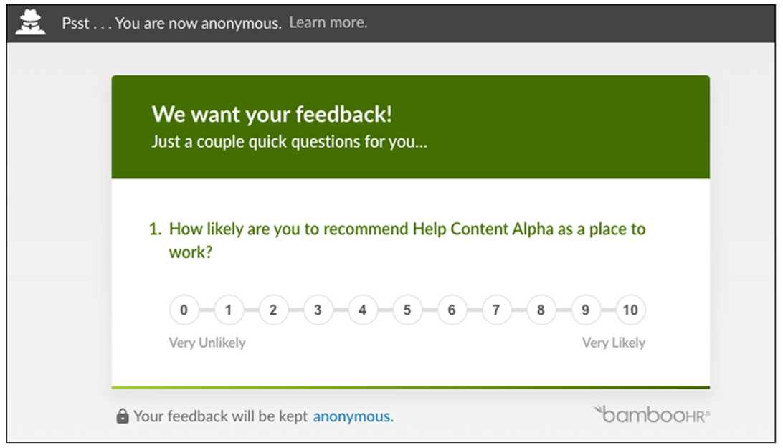
Task: Choose rating 3
Action: (x=318, y=310)
